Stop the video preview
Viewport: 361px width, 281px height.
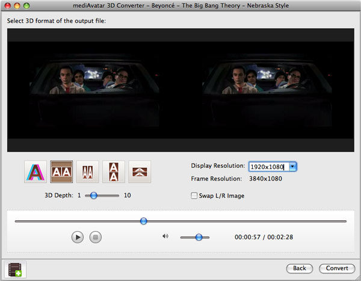(95, 237)
